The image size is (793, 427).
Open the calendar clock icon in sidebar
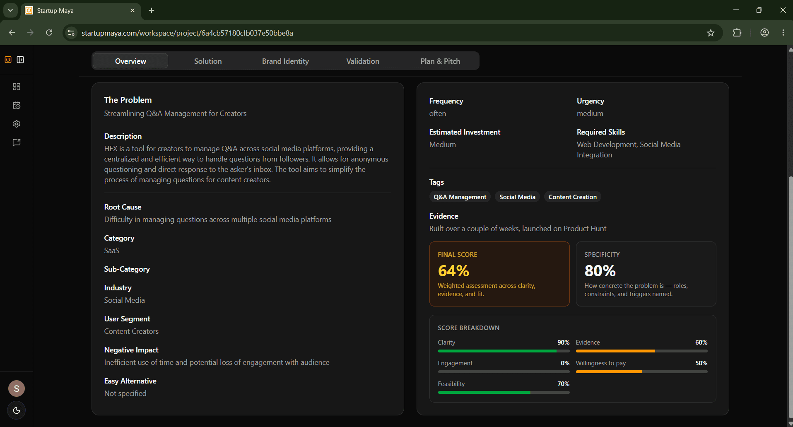click(x=17, y=105)
